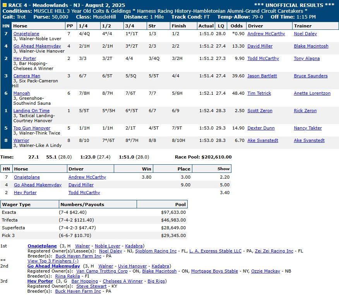
Task: Click trainer Nancy Takter
Action: (x=308, y=128)
